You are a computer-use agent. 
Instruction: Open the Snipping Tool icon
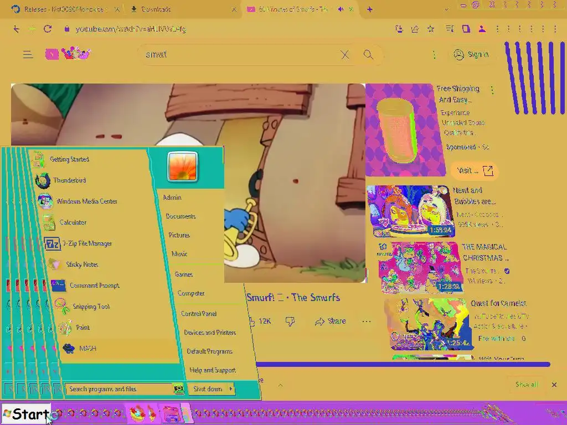click(x=62, y=307)
